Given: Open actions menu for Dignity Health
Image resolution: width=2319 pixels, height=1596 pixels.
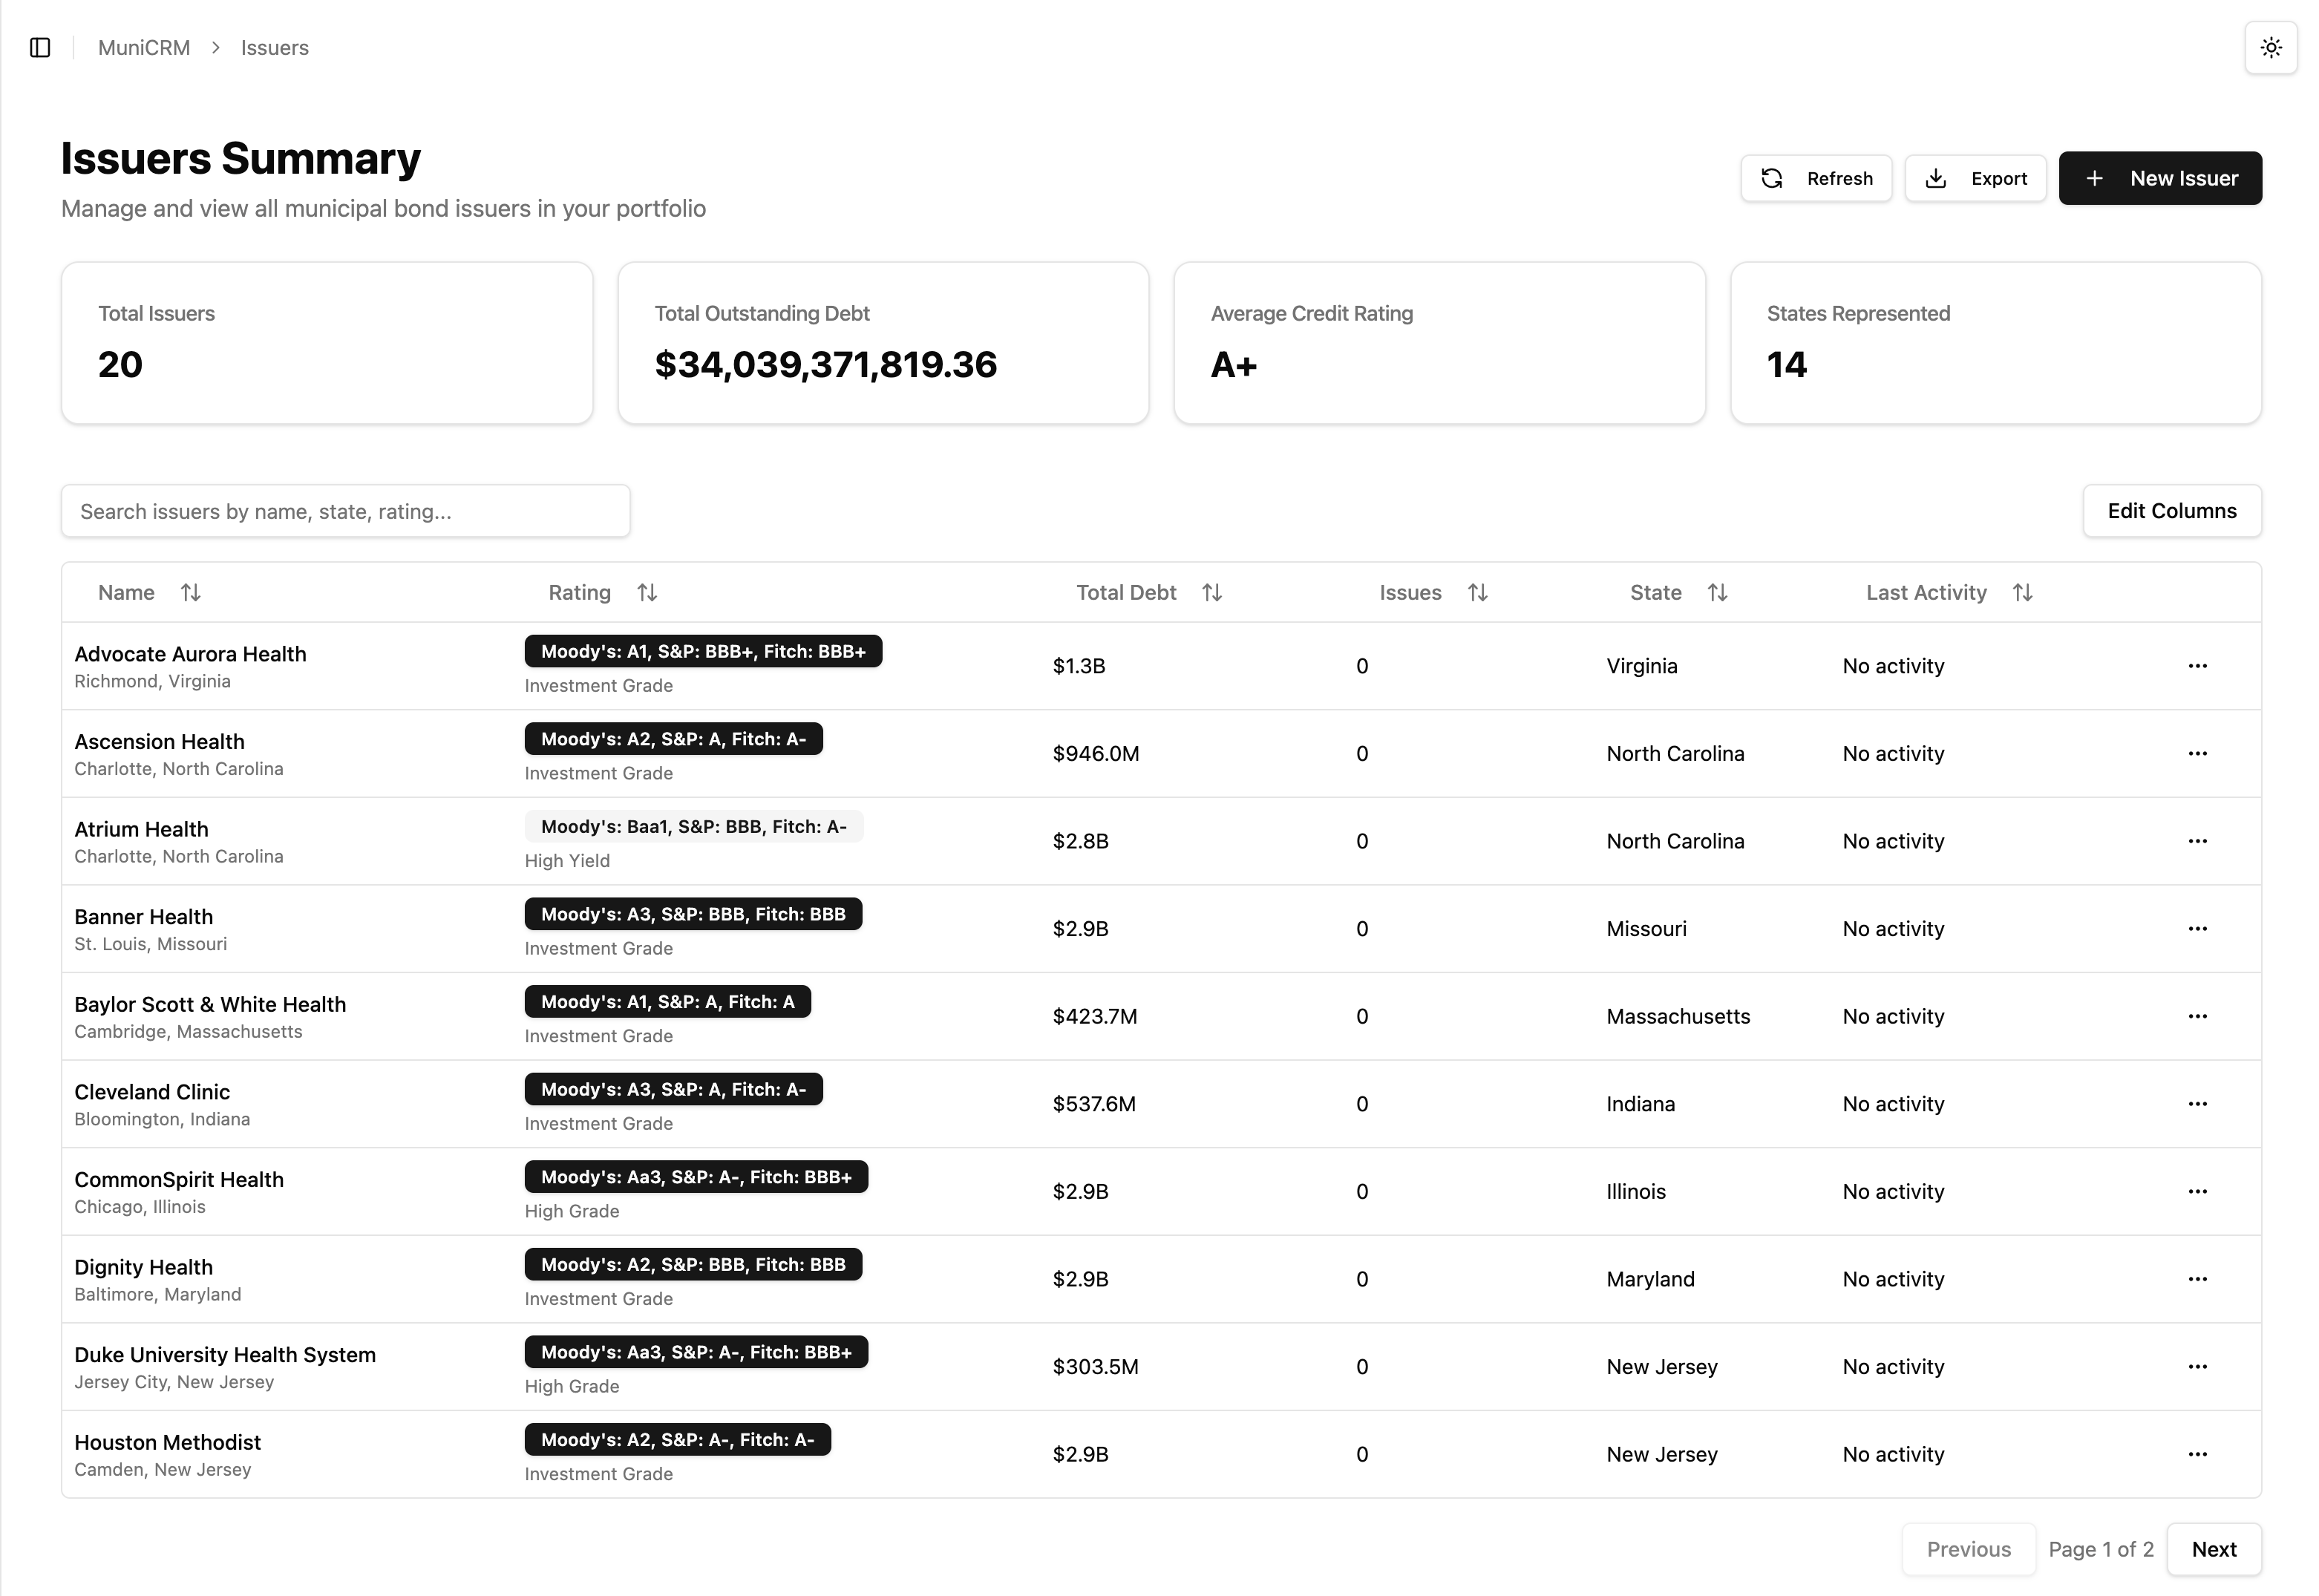Looking at the screenshot, I should 2197,1279.
